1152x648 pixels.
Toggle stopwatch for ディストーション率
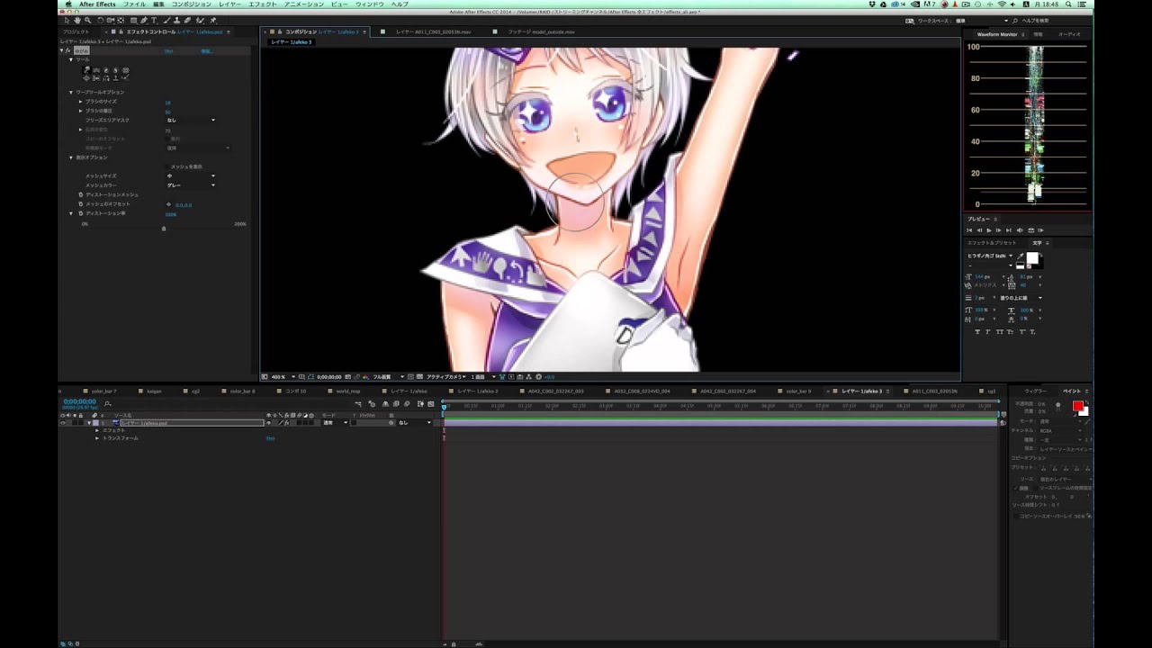81,213
